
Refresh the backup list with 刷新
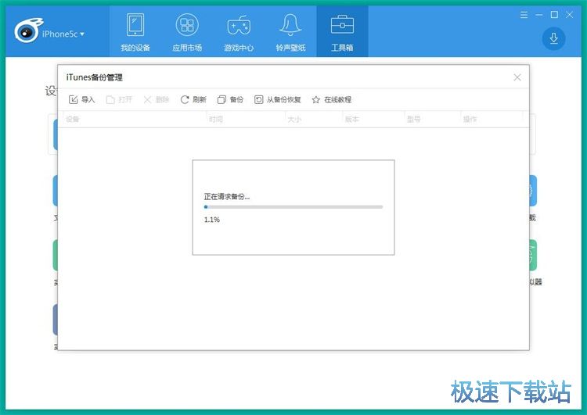193,99
